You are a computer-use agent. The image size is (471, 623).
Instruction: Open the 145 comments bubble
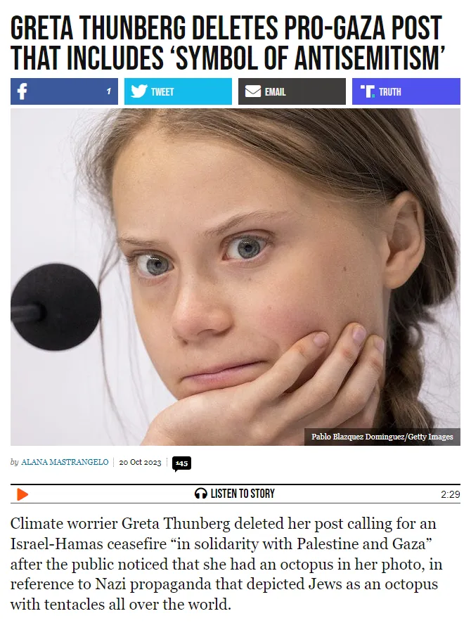(181, 463)
